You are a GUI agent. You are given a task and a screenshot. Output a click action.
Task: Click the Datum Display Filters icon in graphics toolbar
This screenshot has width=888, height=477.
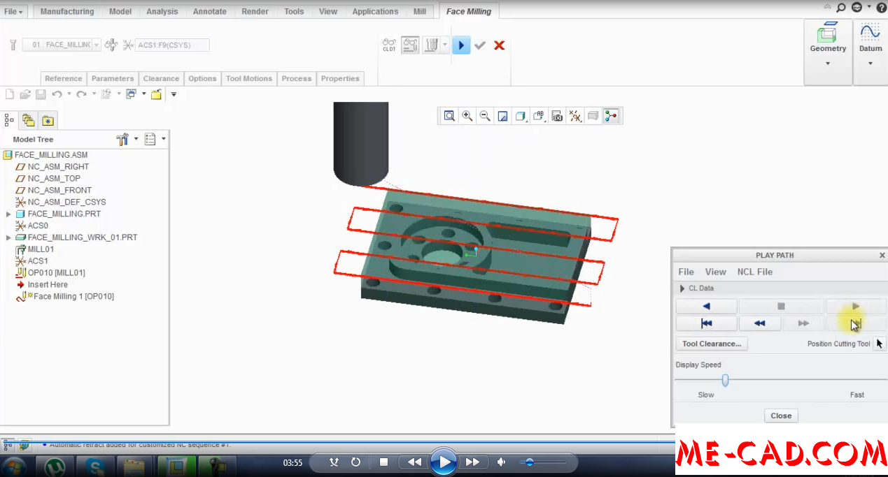tap(575, 116)
